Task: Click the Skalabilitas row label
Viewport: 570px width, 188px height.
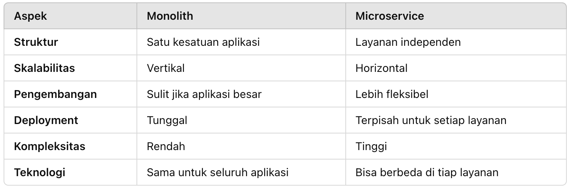Action: (x=44, y=68)
